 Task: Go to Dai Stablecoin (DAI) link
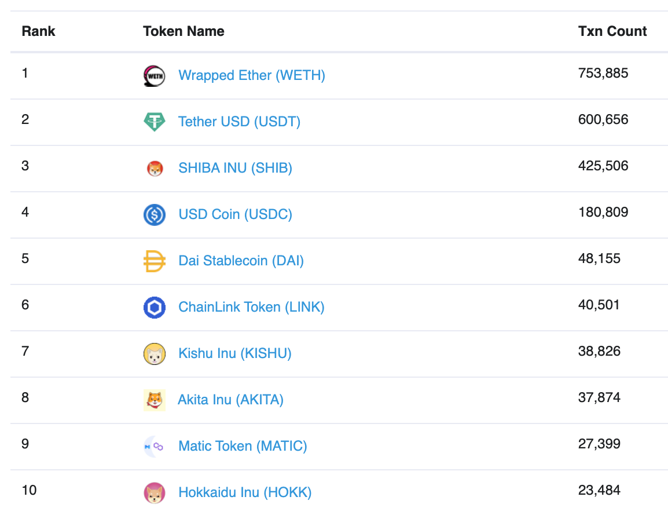coord(241,261)
